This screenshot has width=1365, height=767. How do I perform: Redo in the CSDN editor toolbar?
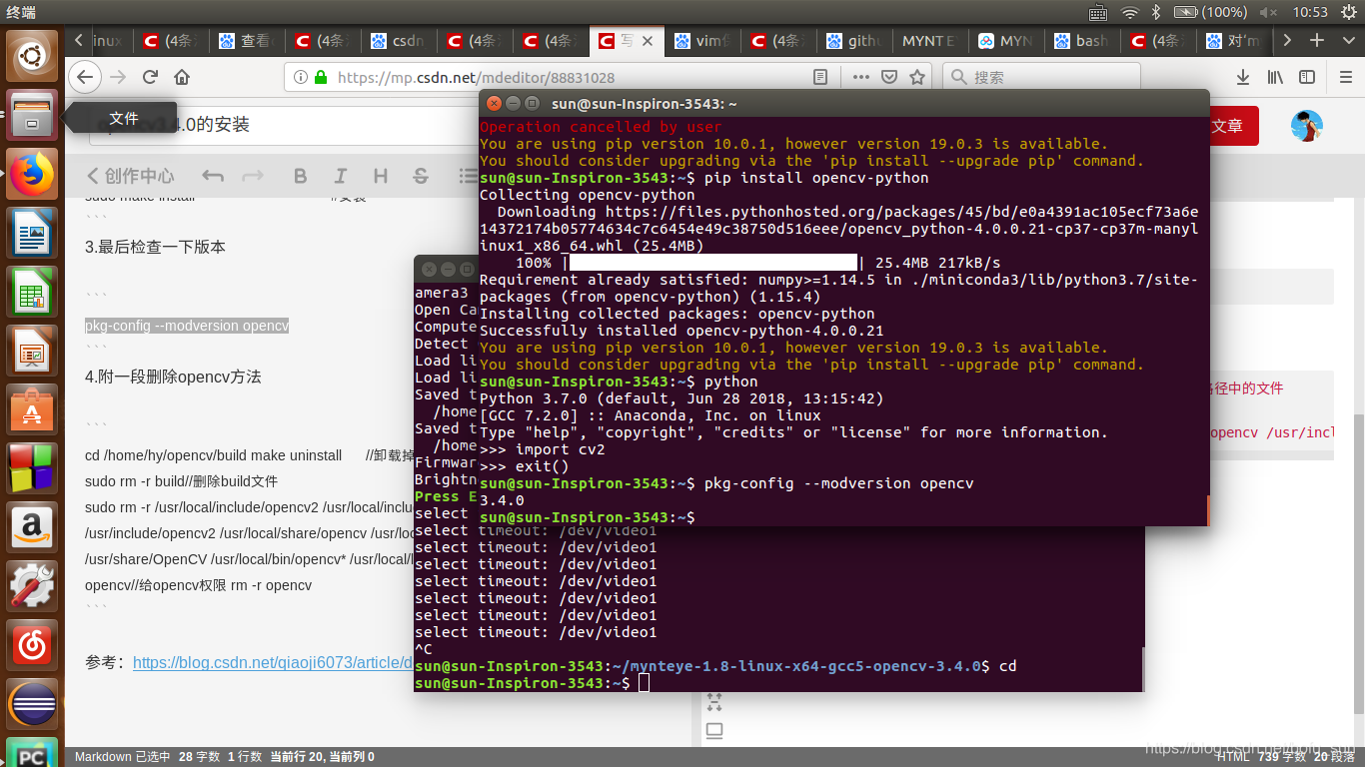point(253,176)
